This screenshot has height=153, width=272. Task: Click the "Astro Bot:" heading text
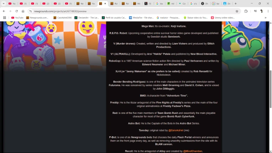tap(134, 123)
